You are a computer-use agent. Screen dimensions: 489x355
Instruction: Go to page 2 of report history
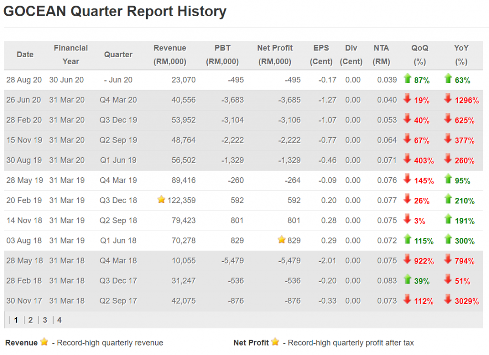click(31, 320)
